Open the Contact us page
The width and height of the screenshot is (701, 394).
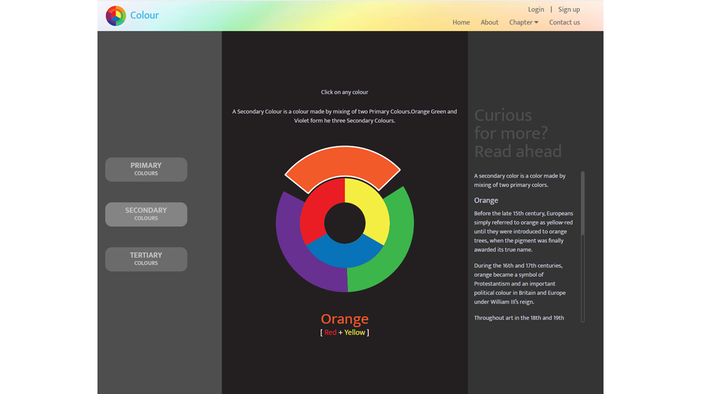564,22
